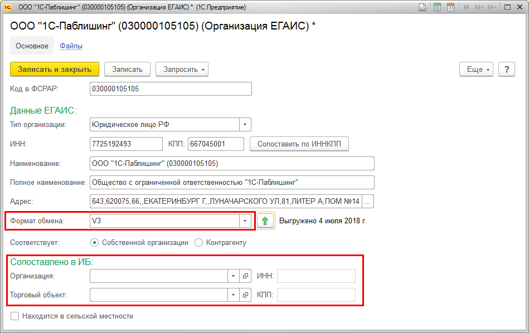
Task: Click the Формат обмена V3 field
Action: 164,221
